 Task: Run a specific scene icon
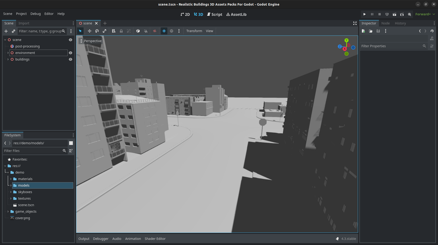coord(402,14)
